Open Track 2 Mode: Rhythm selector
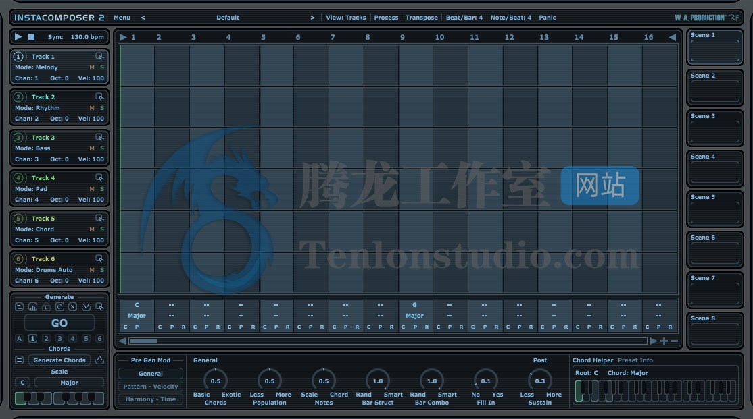 (37, 109)
